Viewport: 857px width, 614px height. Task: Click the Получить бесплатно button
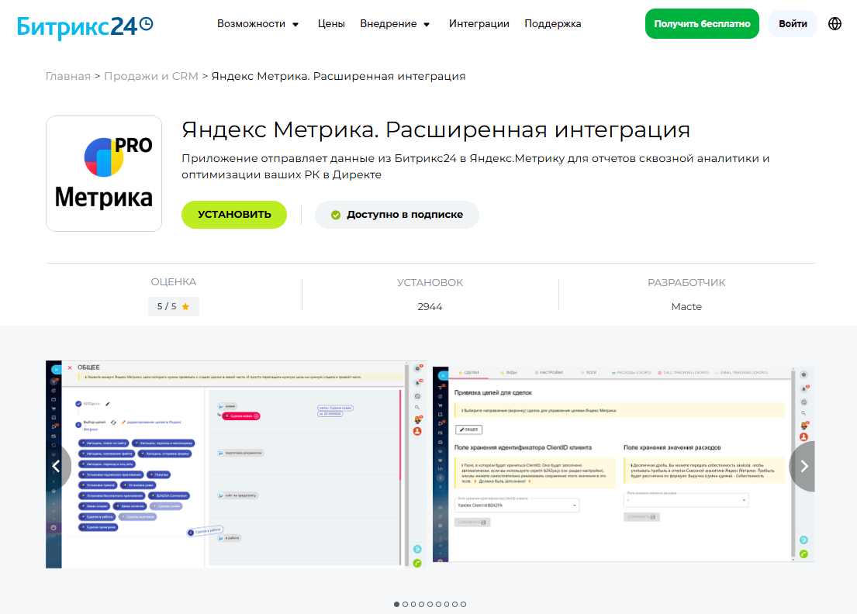702,23
